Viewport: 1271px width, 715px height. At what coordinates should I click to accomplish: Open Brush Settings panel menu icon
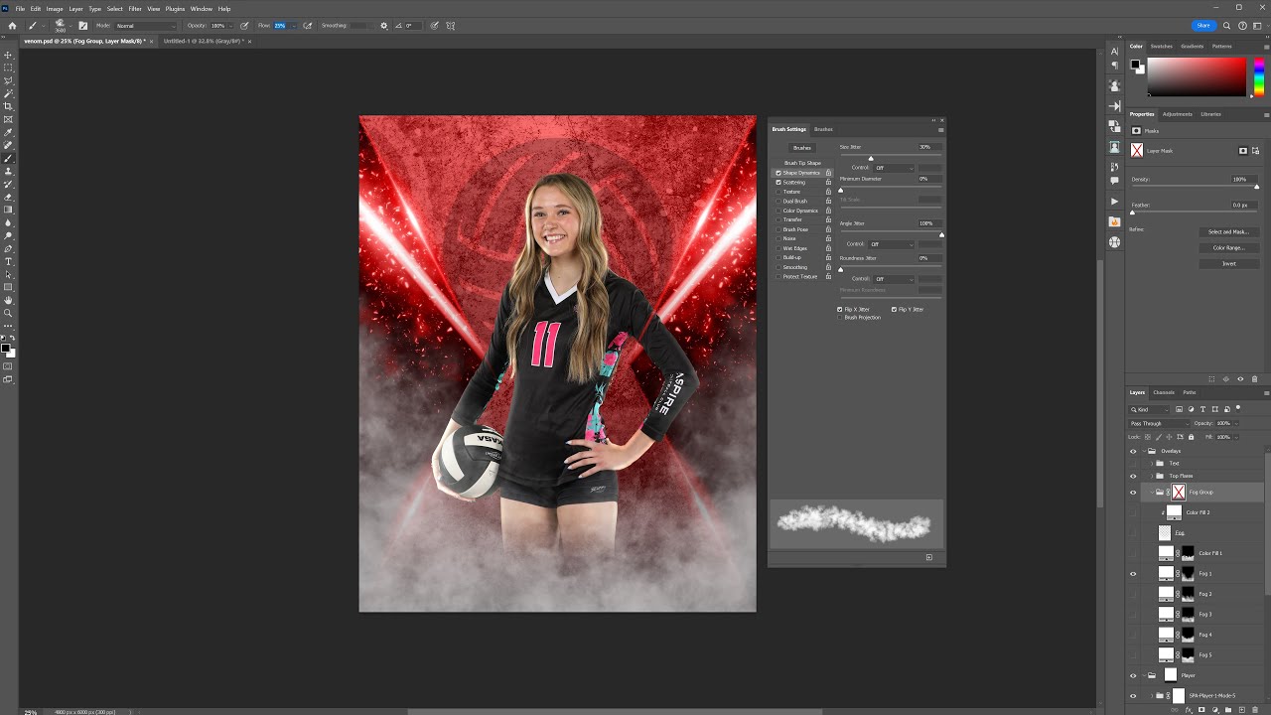pos(940,129)
